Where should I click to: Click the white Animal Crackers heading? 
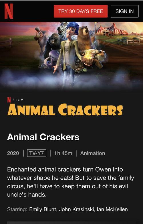pyautogui.click(x=43, y=137)
